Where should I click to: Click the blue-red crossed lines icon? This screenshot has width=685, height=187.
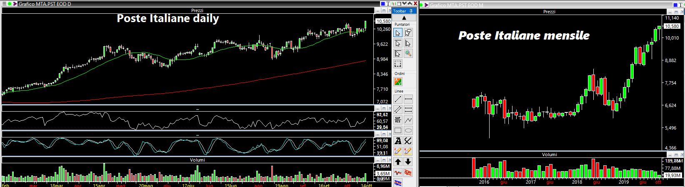tap(398, 182)
